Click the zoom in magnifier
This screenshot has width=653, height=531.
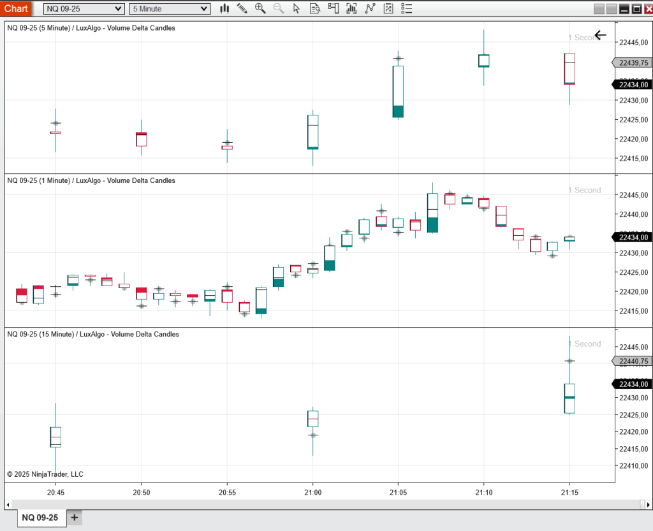(x=260, y=8)
